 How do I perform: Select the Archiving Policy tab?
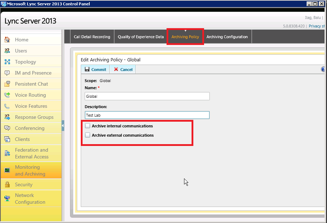(x=185, y=37)
